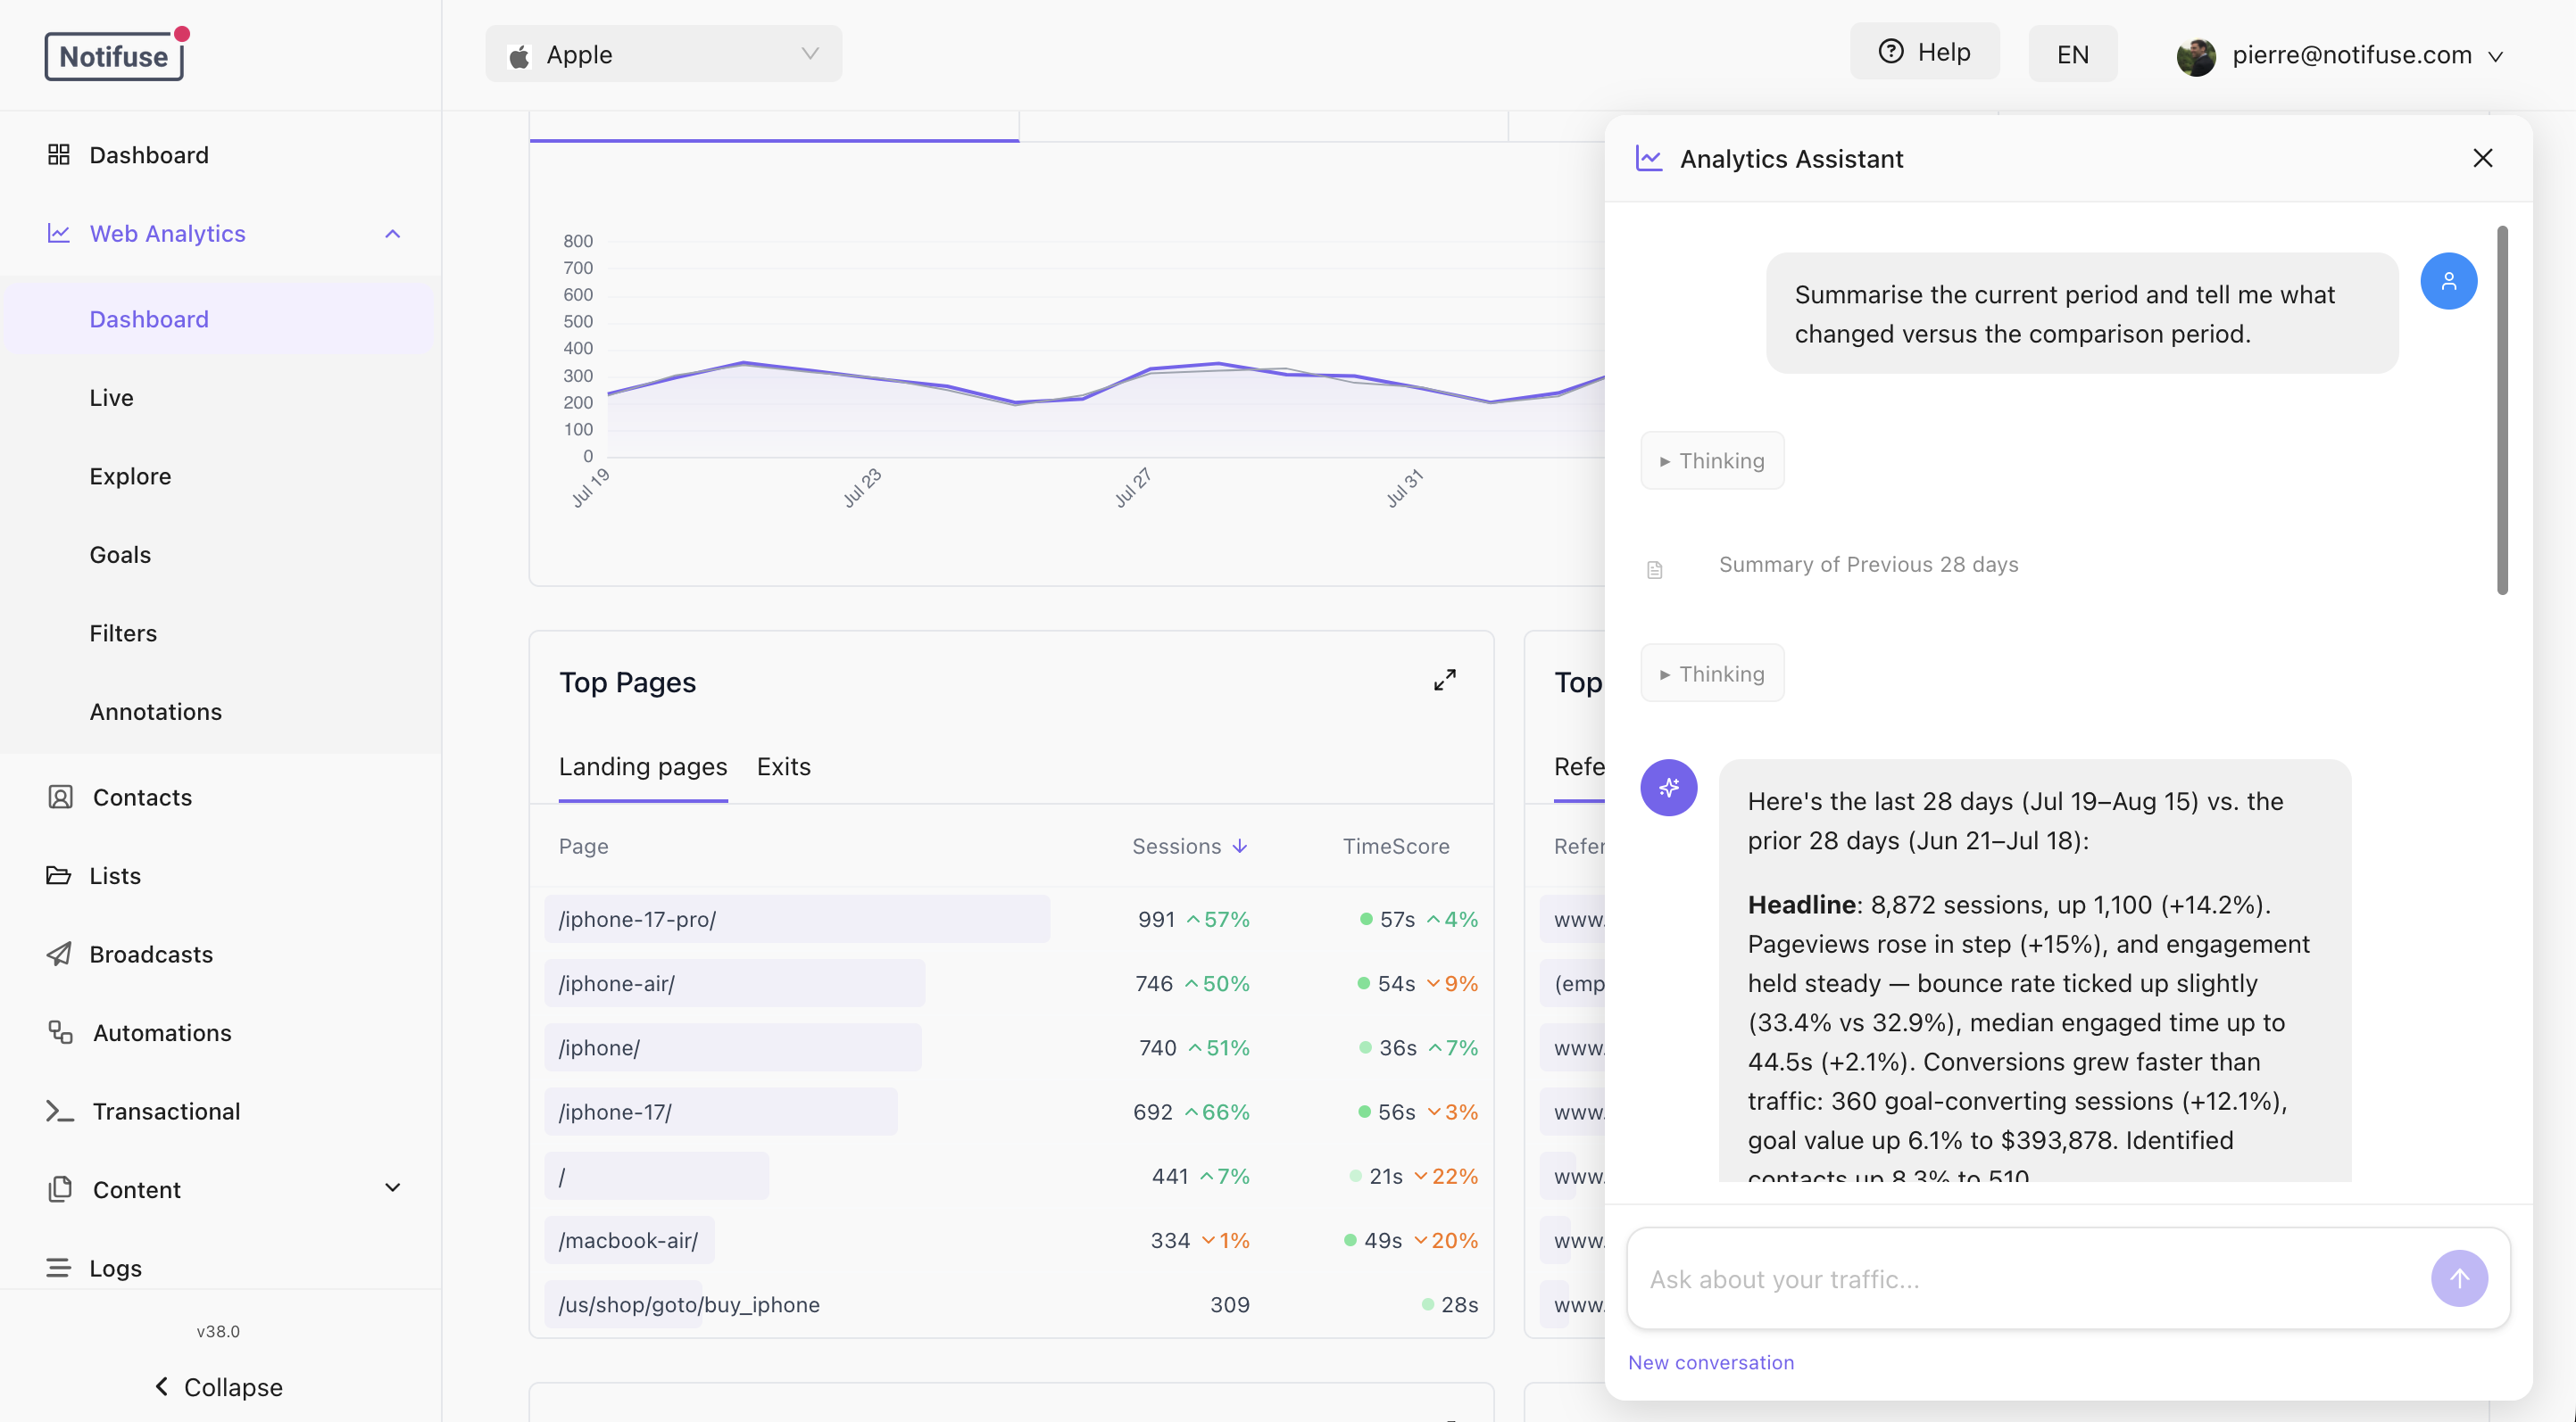Click the user avatar photo
This screenshot has height=1422, width=2576.
pos(2196,56)
